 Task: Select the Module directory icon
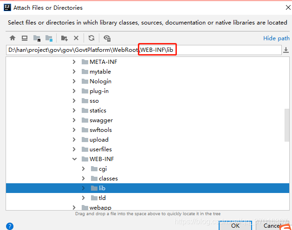tap(49, 38)
